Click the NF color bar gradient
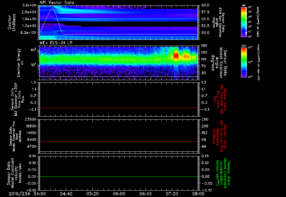The width and height of the screenshot is (286, 197). click(x=244, y=22)
